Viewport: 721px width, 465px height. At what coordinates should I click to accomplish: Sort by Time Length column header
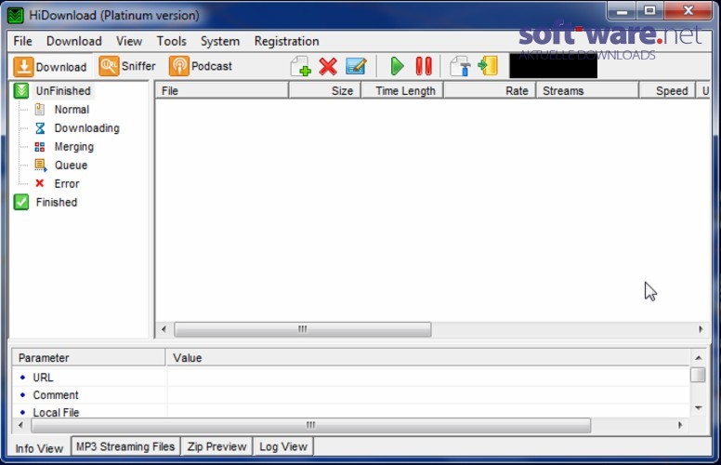point(402,91)
